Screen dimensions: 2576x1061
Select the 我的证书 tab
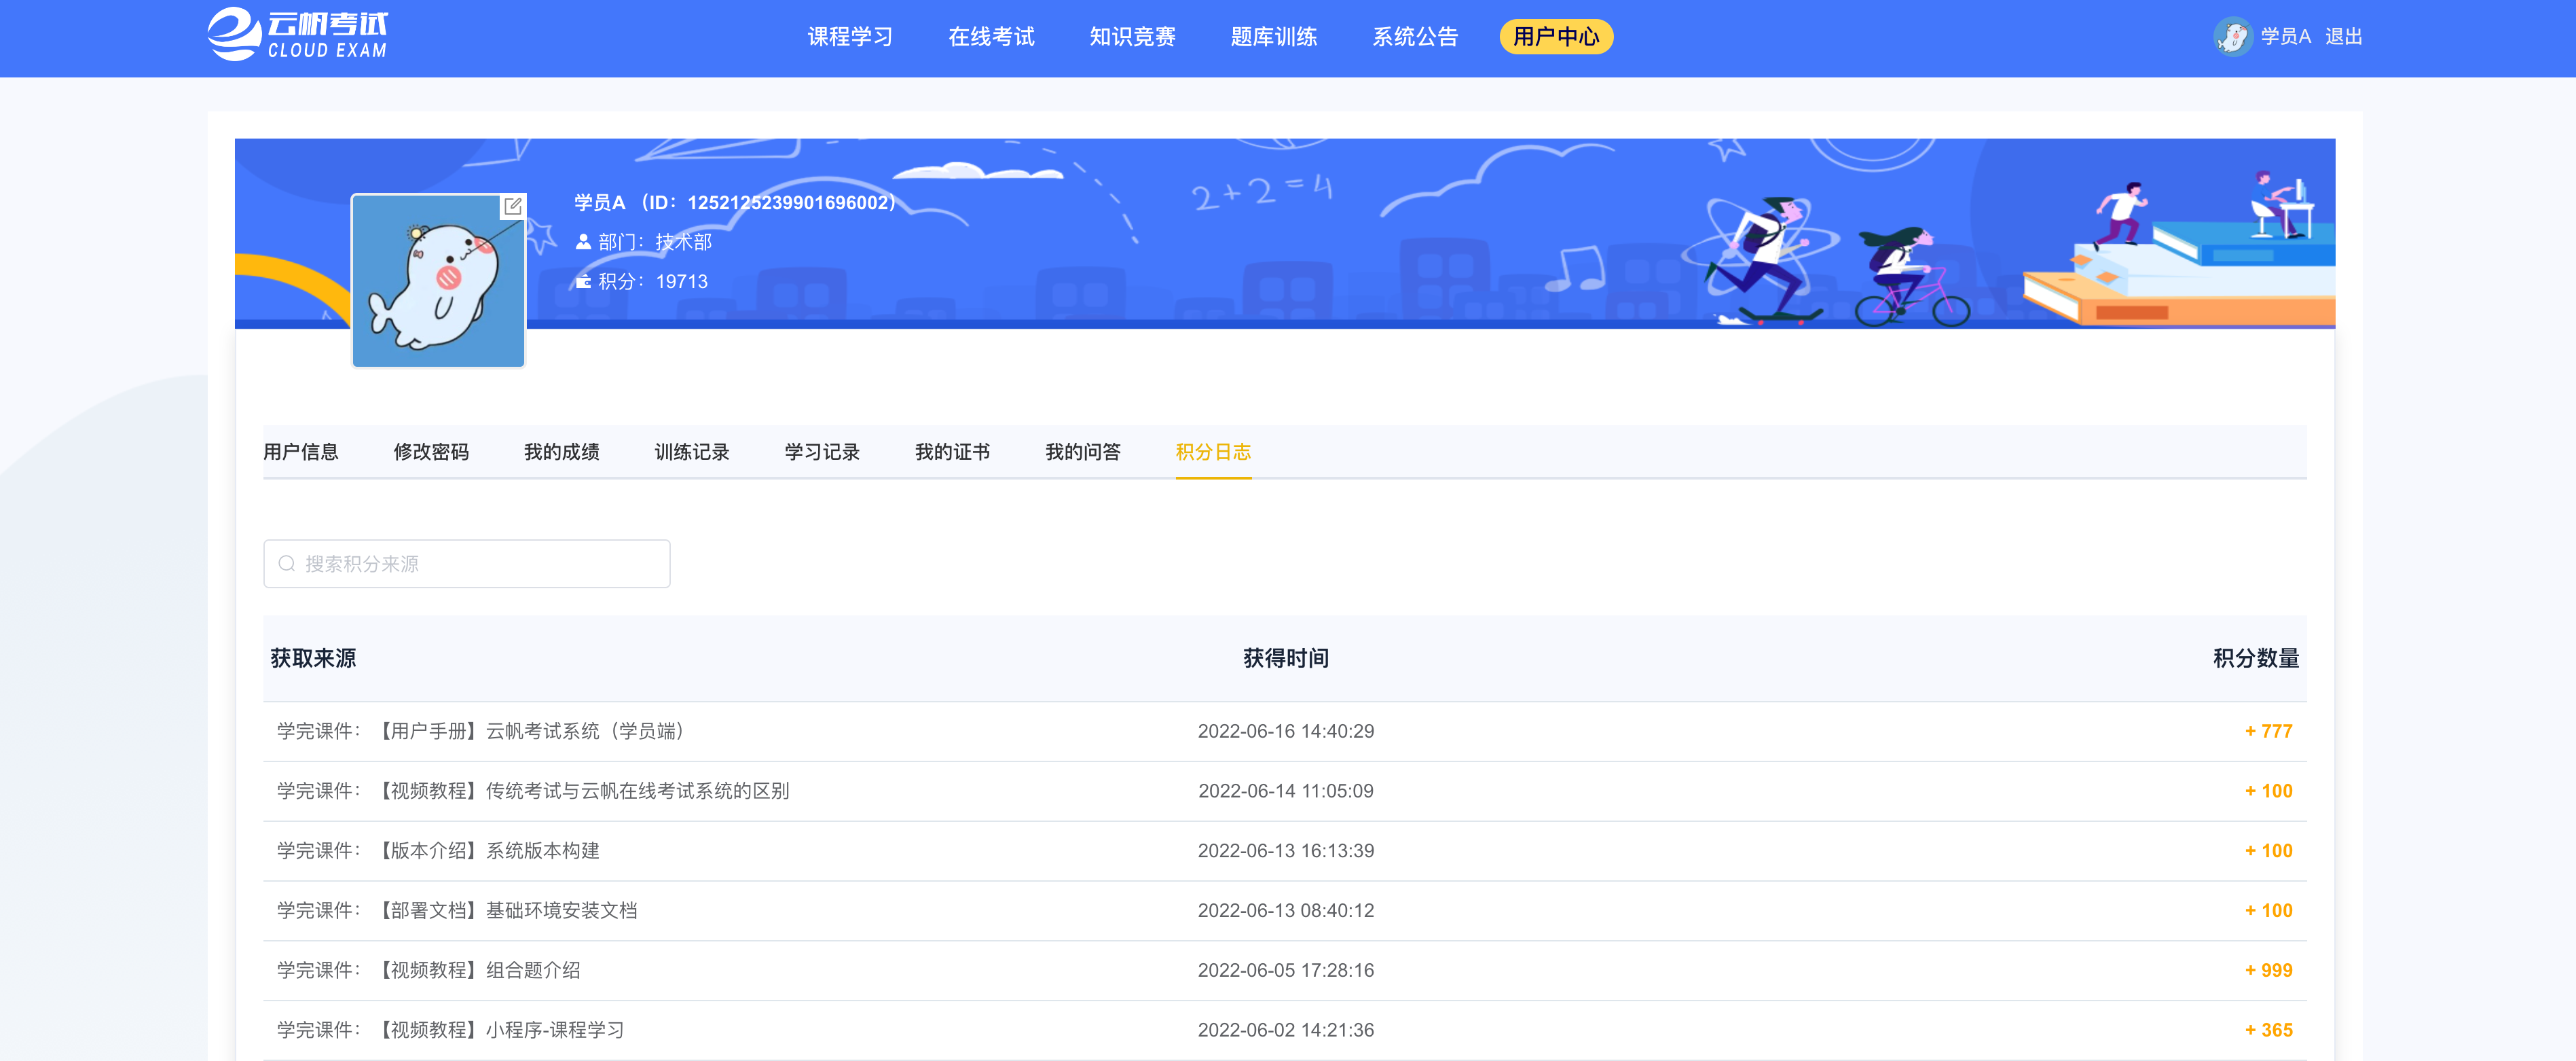pyautogui.click(x=952, y=452)
